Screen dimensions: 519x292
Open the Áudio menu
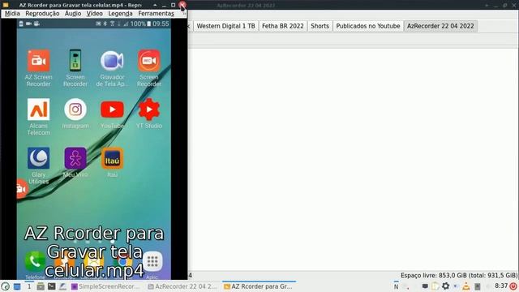tap(73, 14)
